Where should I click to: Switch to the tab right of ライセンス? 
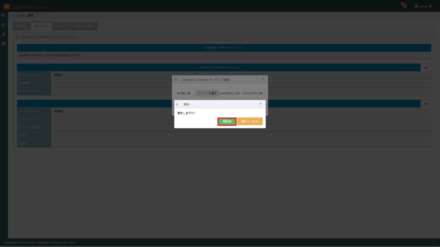61,26
